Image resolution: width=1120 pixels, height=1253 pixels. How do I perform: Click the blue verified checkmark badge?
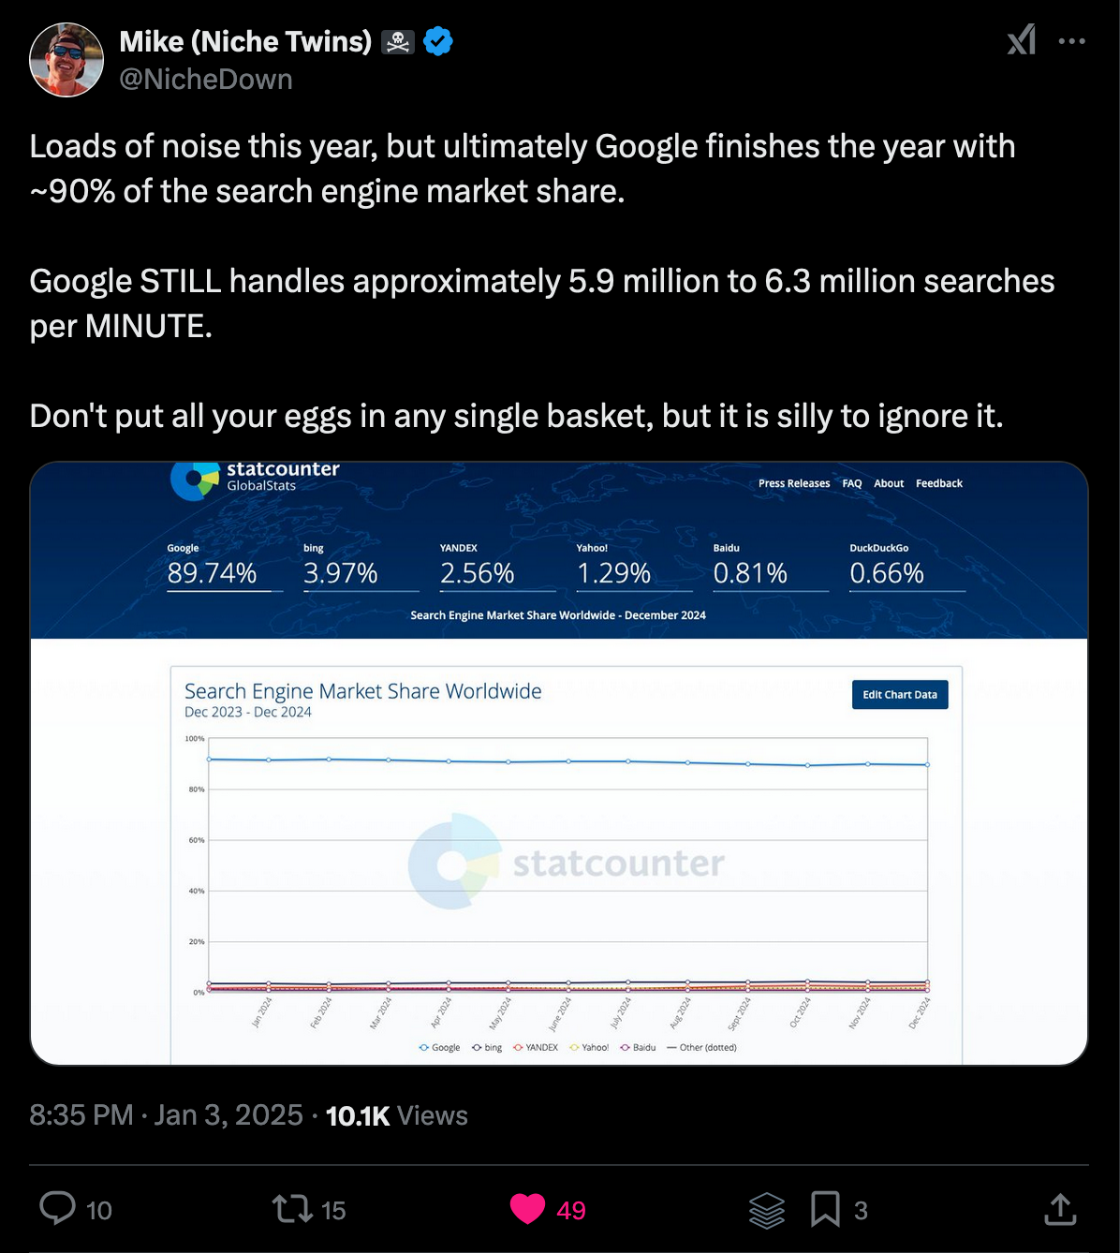click(x=438, y=41)
